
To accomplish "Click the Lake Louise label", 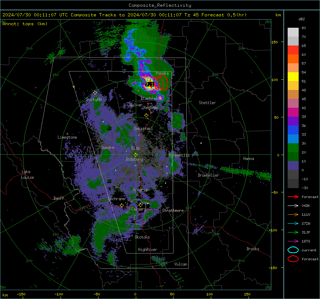I will click(x=27, y=175).
